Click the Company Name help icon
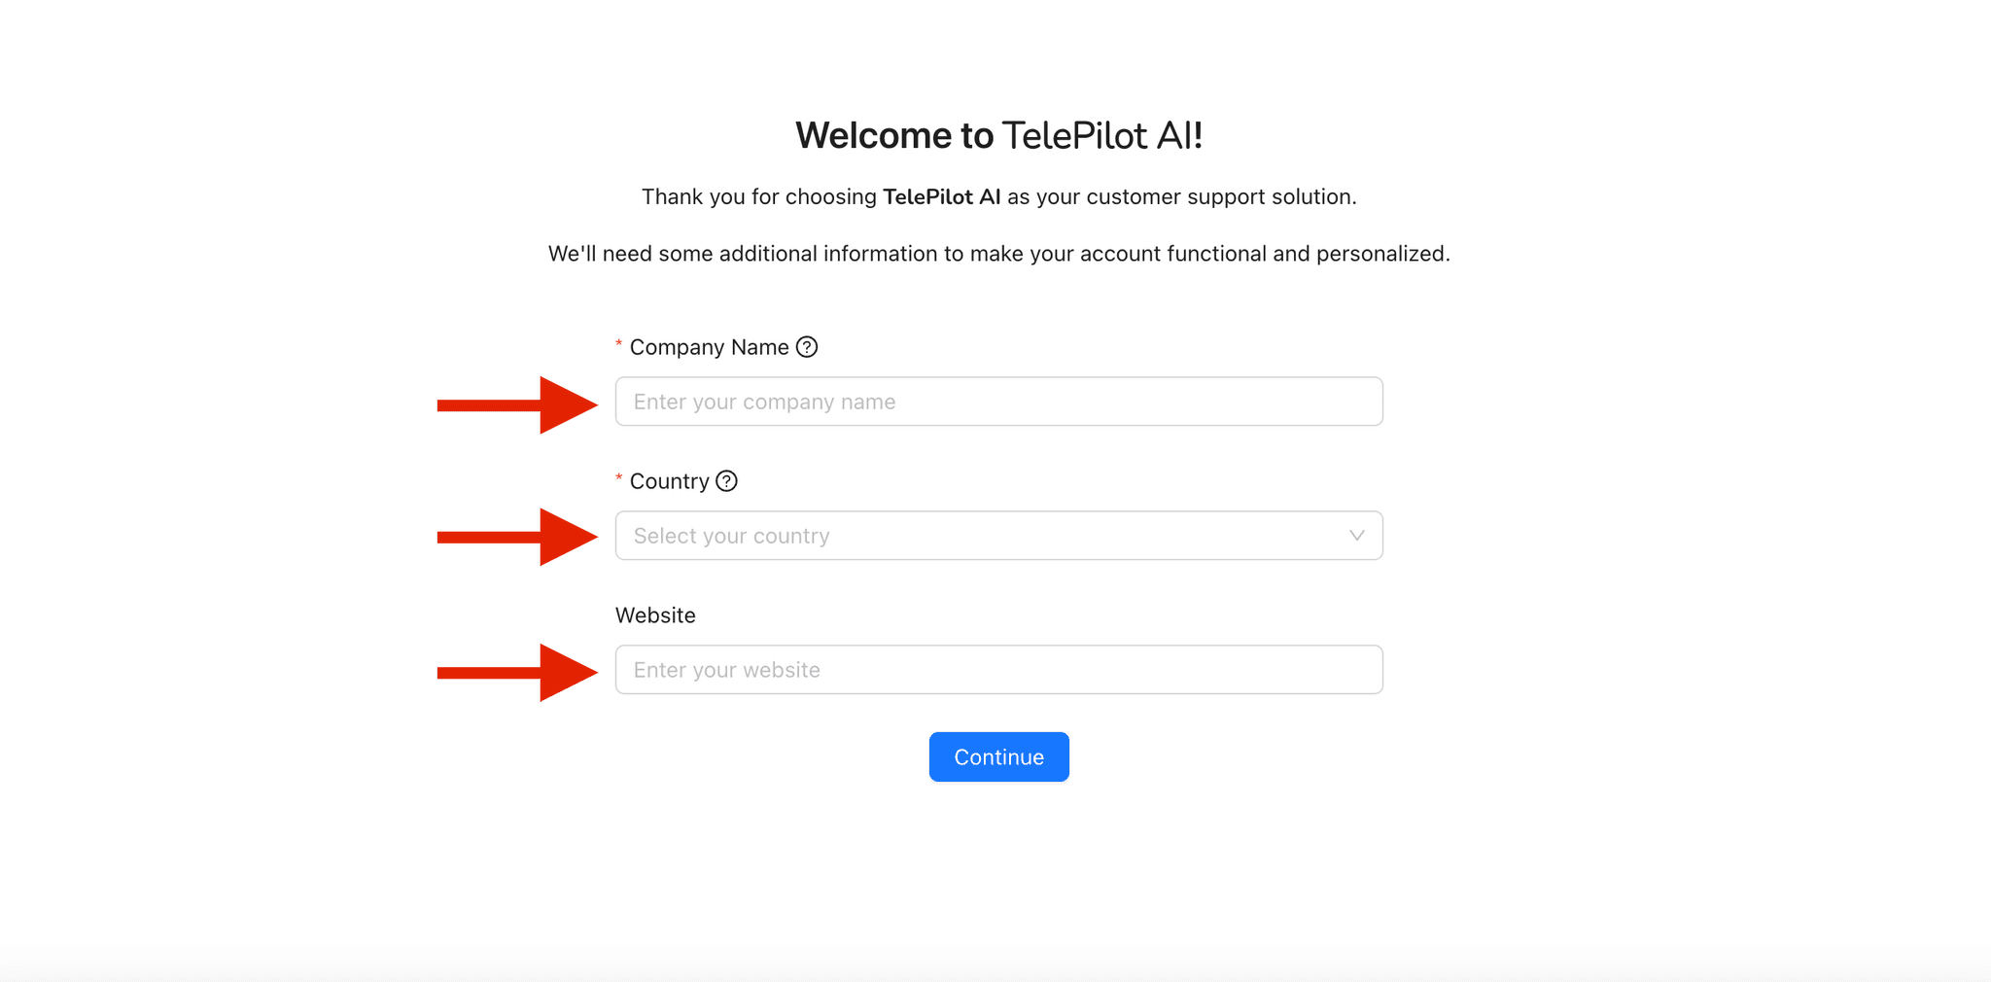Image resolution: width=1991 pixels, height=982 pixels. pyautogui.click(x=807, y=347)
